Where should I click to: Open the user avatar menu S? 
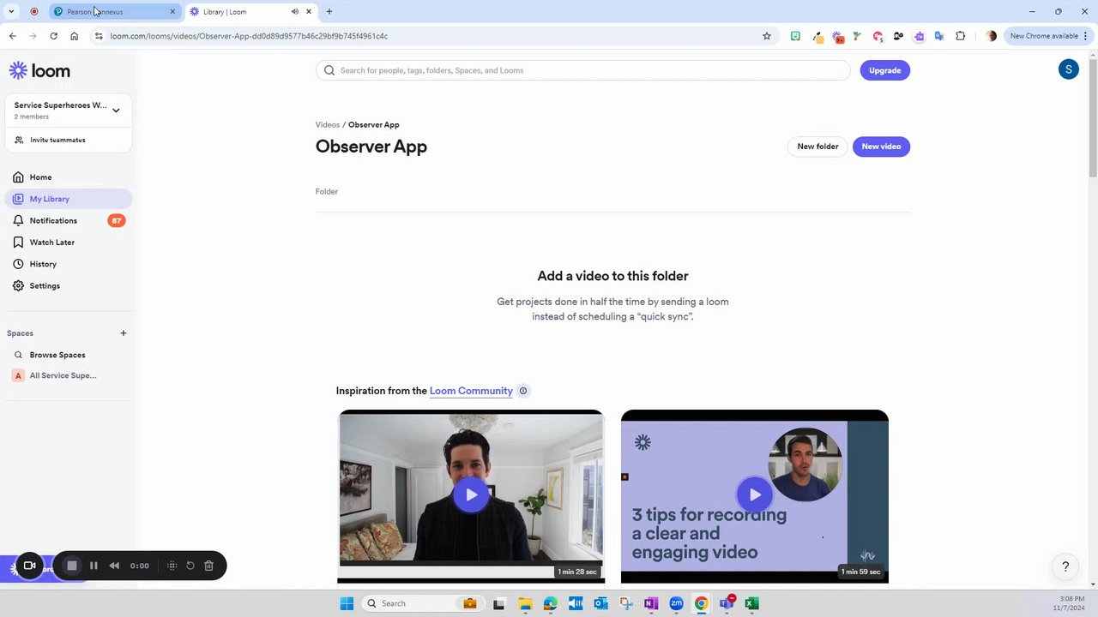1068,70
